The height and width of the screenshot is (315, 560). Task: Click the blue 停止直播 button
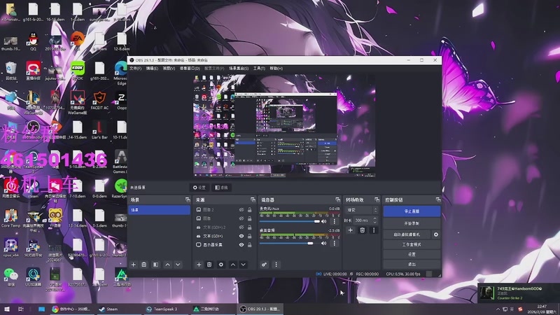(412, 211)
